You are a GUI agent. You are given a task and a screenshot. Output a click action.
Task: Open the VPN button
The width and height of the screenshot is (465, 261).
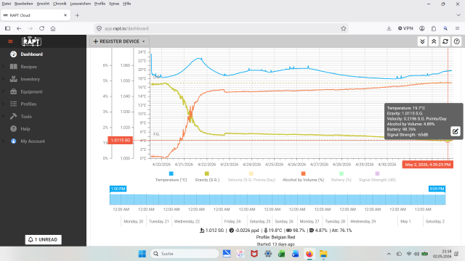pyautogui.click(x=405, y=28)
